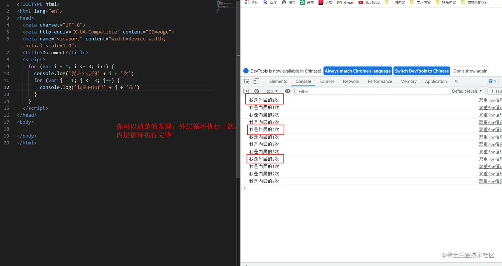Viewport: 502px width, 266px height.
Task: Open the Gmail bookmark
Action: tap(345, 2)
